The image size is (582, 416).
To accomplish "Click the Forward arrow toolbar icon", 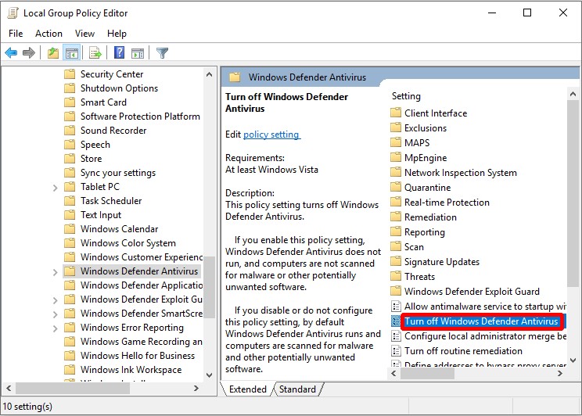I will (x=29, y=53).
